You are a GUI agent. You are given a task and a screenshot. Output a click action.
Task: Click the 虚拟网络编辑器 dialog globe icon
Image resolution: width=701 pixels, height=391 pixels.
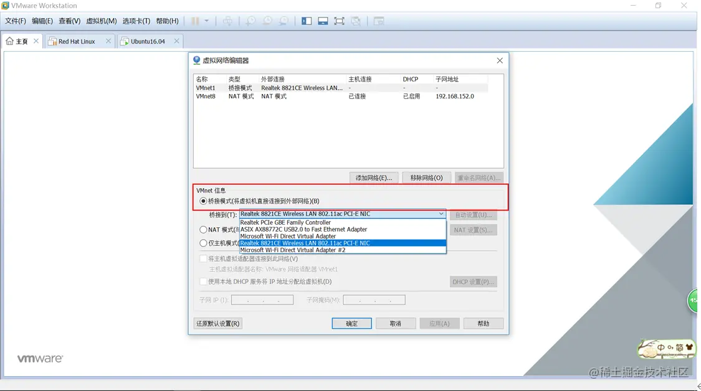(197, 60)
